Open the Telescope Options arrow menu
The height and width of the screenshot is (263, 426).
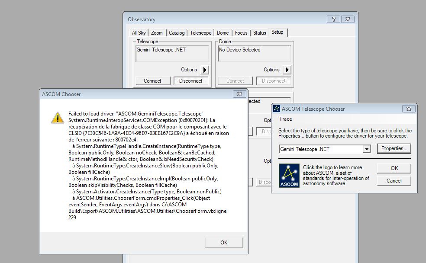(205, 70)
